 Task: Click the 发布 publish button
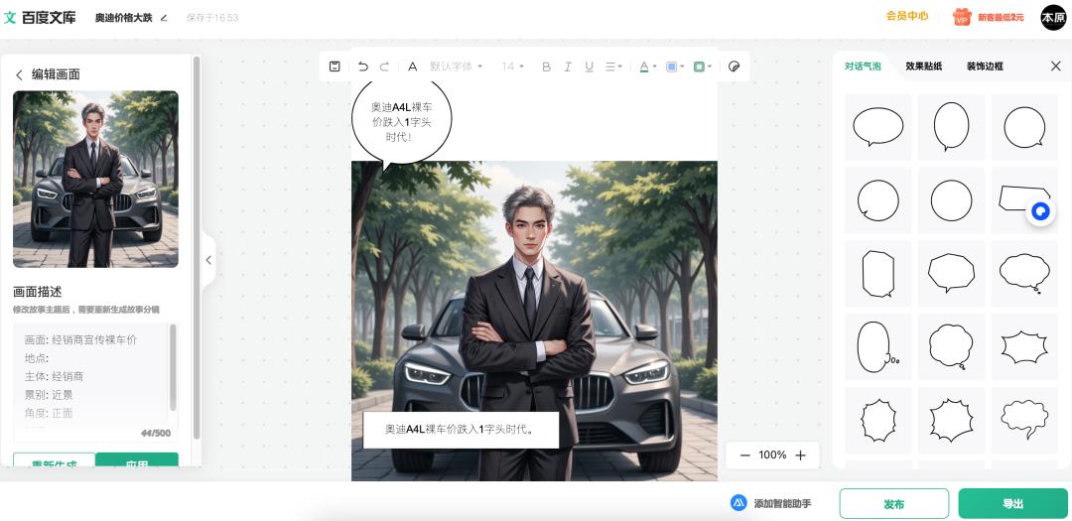click(x=893, y=504)
